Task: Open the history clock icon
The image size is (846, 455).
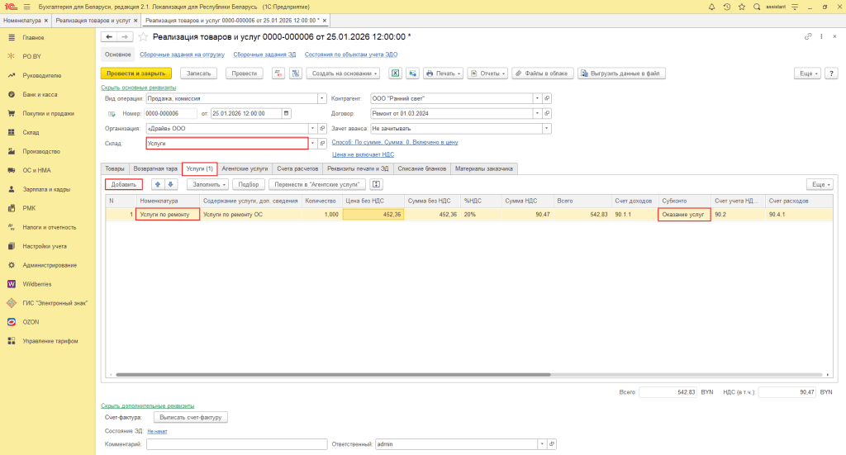Action: pos(726,7)
